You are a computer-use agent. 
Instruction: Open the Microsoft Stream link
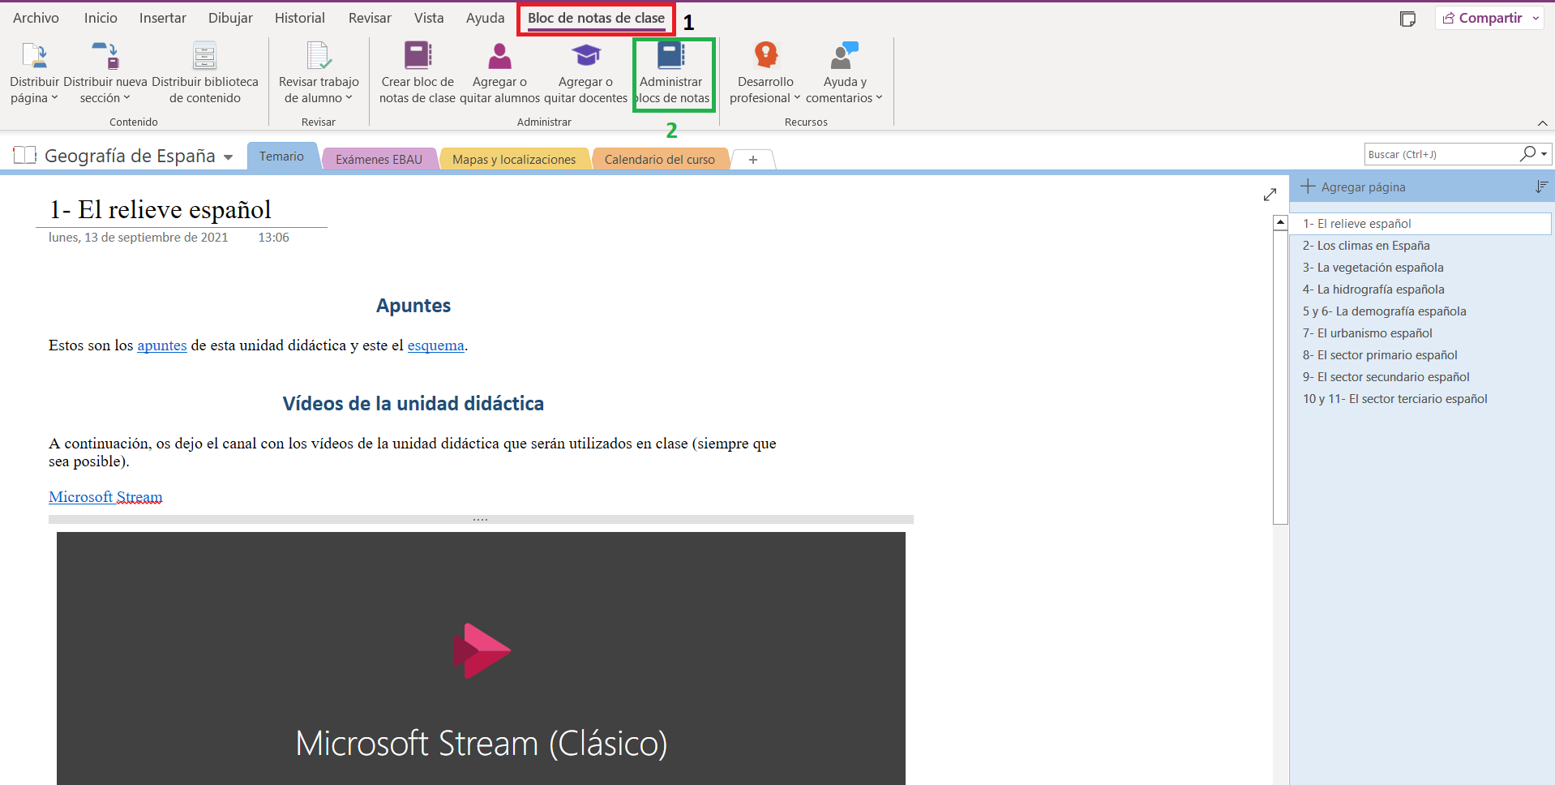pyautogui.click(x=105, y=497)
